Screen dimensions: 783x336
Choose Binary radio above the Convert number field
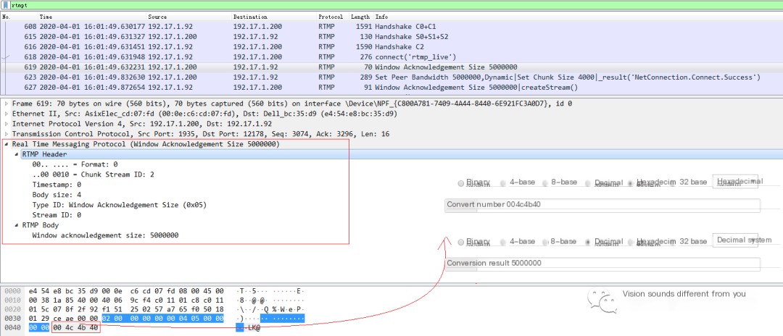click(460, 183)
